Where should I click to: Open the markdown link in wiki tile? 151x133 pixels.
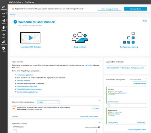[88, 65]
